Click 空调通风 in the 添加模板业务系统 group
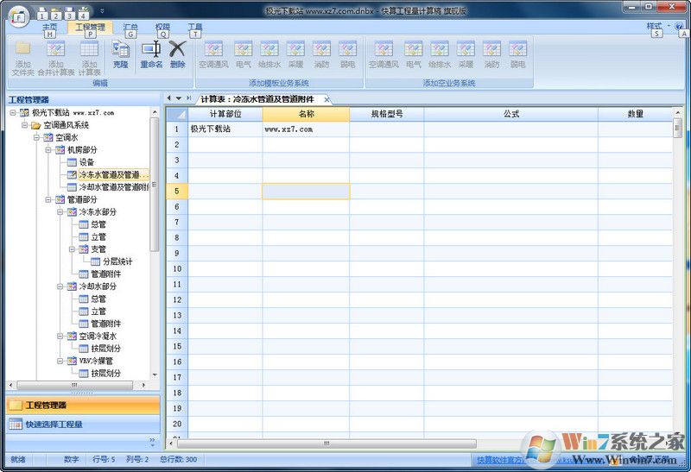 (212, 53)
